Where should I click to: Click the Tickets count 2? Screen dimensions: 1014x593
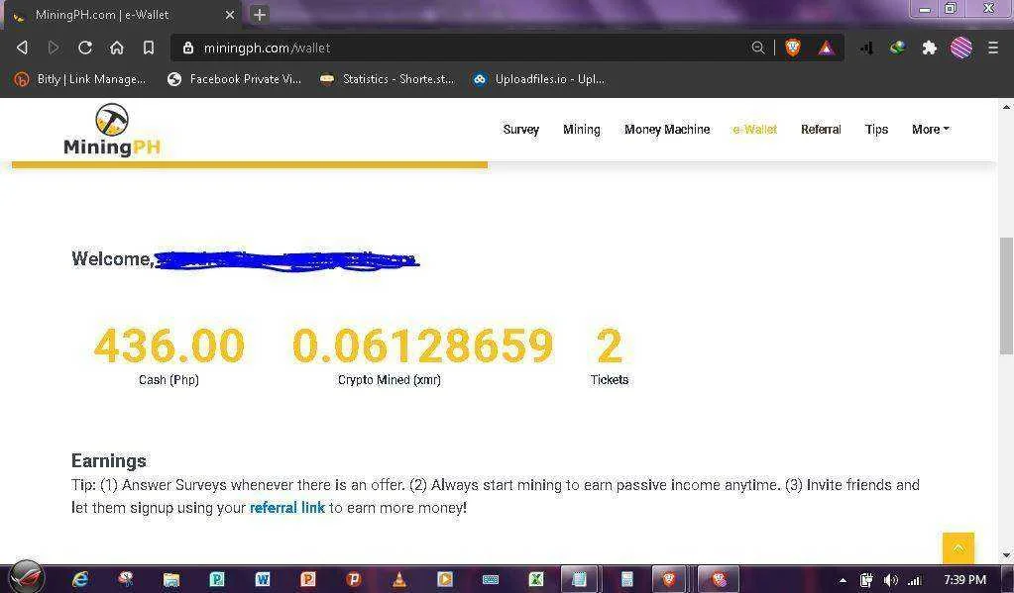click(x=610, y=346)
